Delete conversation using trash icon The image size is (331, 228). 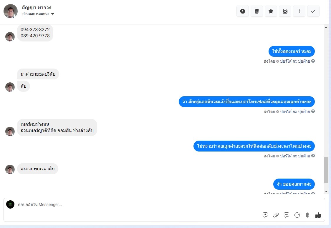[x=257, y=11]
